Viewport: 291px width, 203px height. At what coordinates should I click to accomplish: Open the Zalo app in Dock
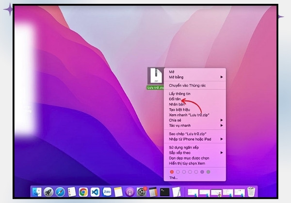pyautogui.click(x=107, y=192)
